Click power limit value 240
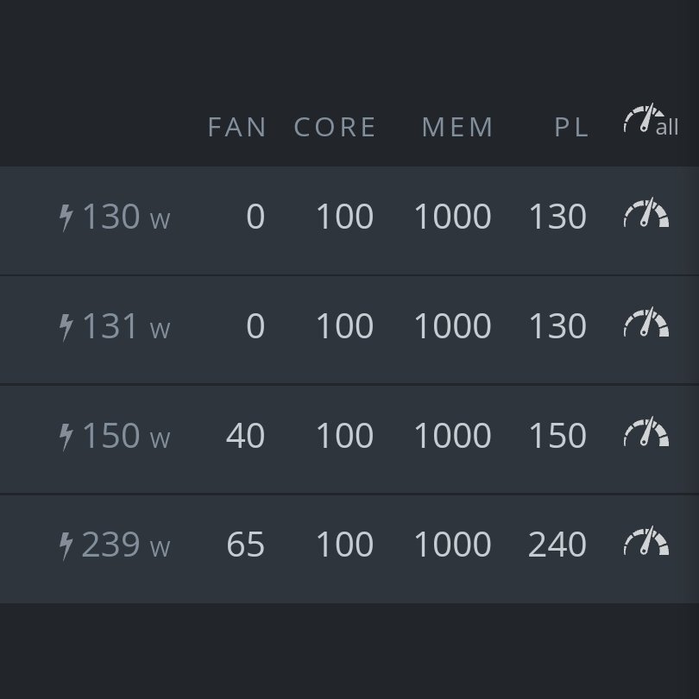Screen dimensions: 699x699 pyautogui.click(x=557, y=545)
